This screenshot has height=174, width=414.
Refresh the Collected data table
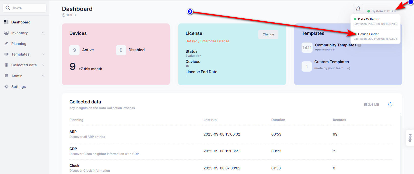pos(390,104)
